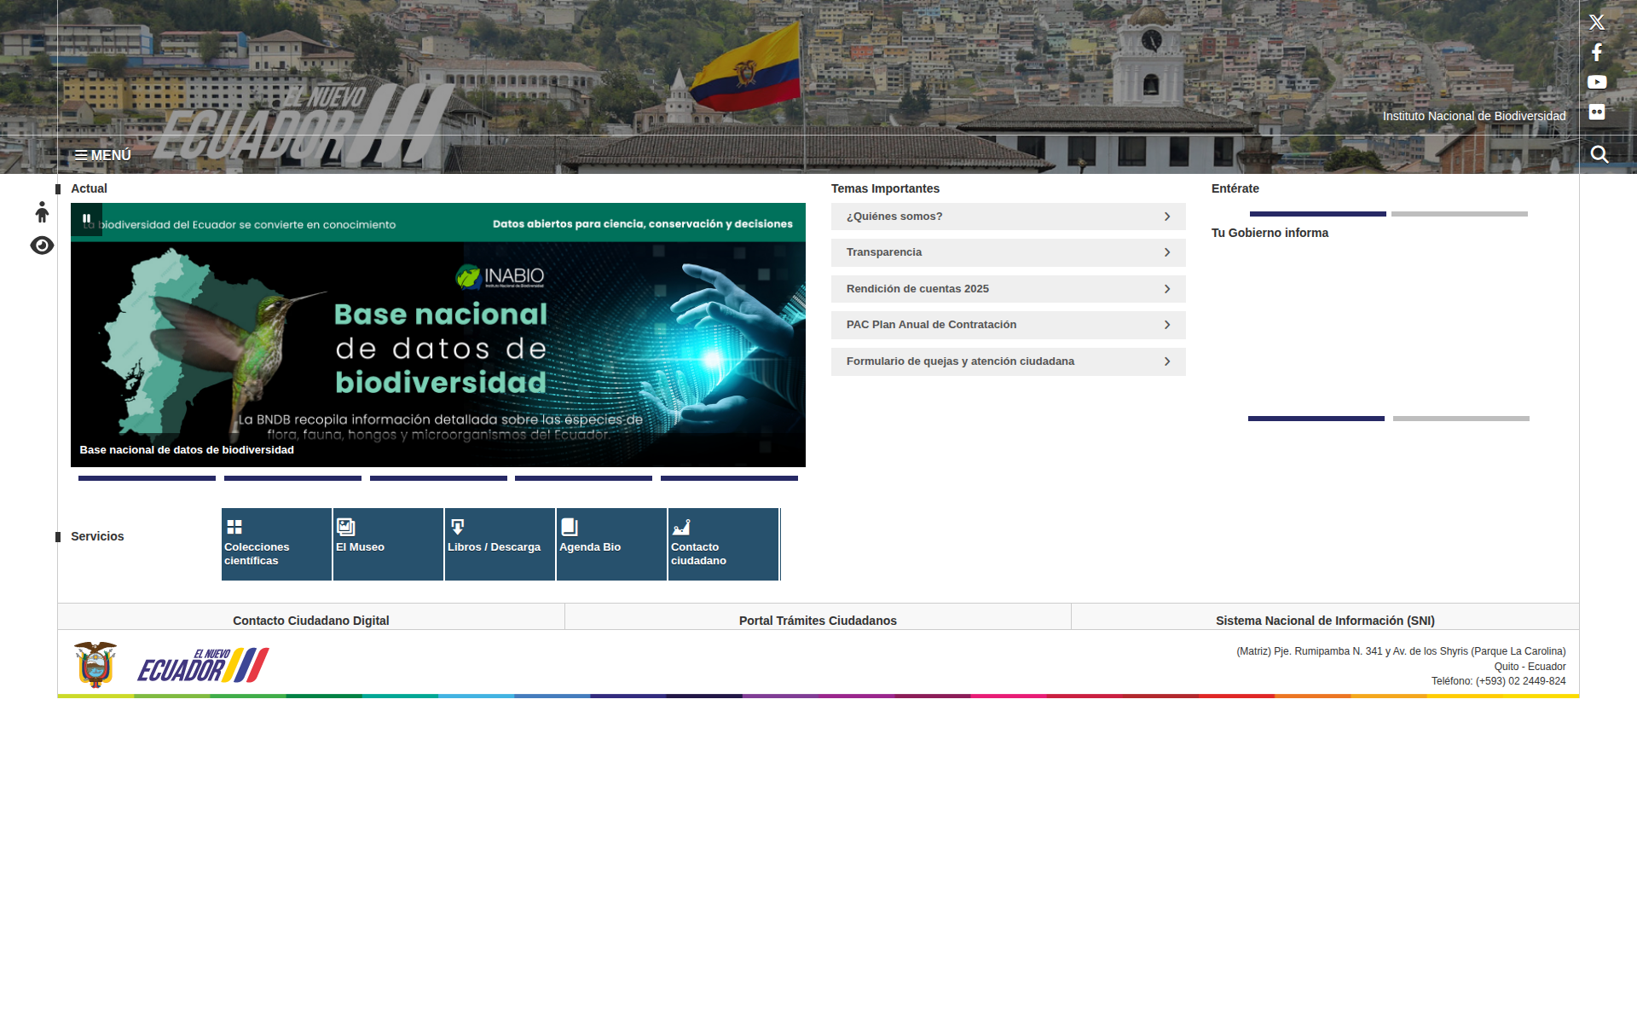The height and width of the screenshot is (1023, 1637).
Task: Click the Instituto Nacional de Biodiversidad title
Action: (x=1474, y=116)
